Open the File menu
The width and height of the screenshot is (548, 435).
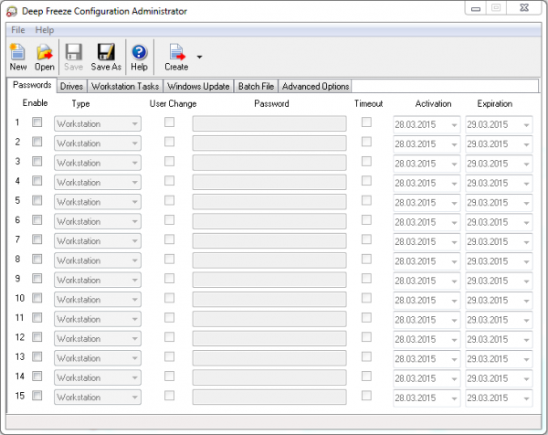coord(18,30)
